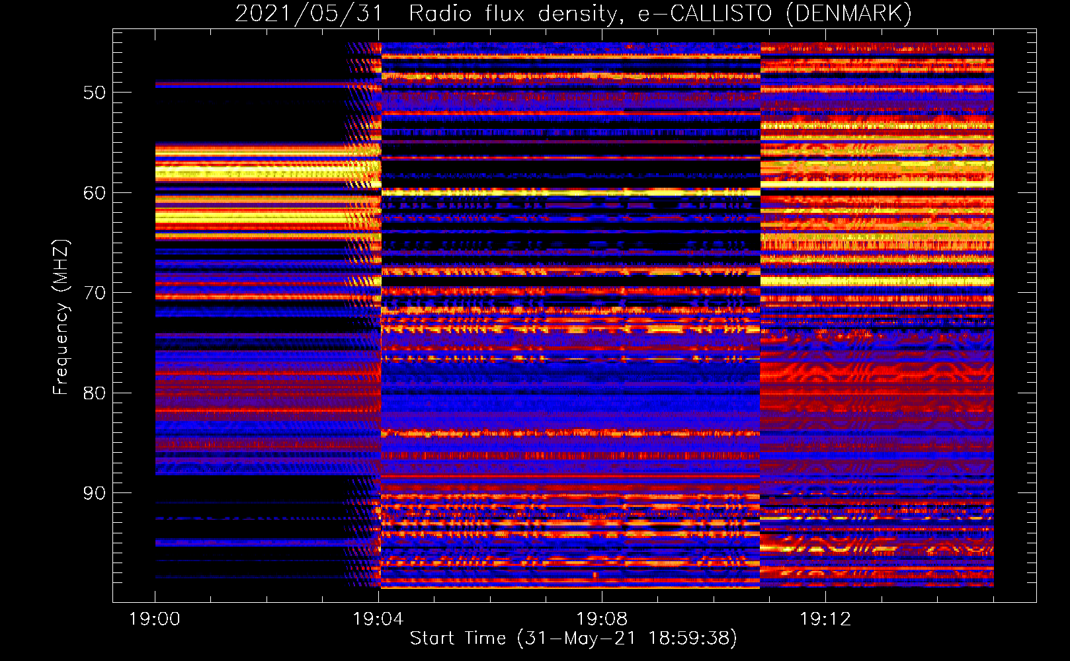
Task: Click the 'Frequency (MHZ)' vertical axis title
Action: (x=61, y=317)
